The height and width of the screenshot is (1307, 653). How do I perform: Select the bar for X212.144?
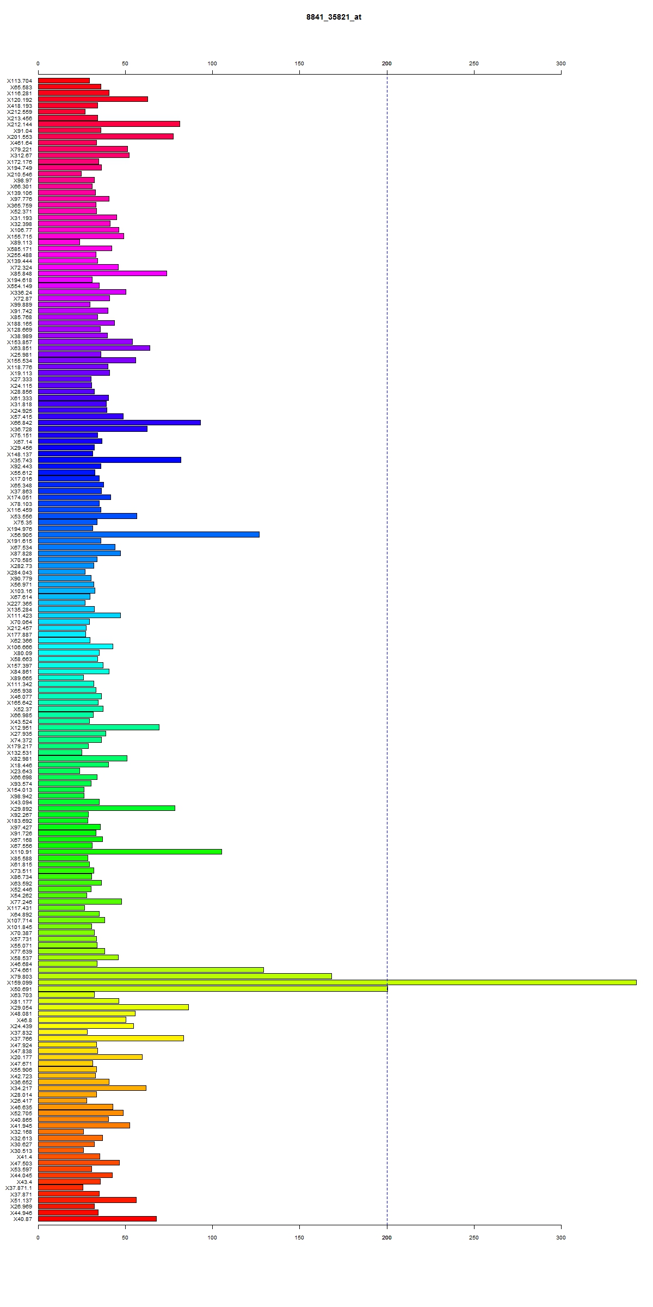[109, 124]
